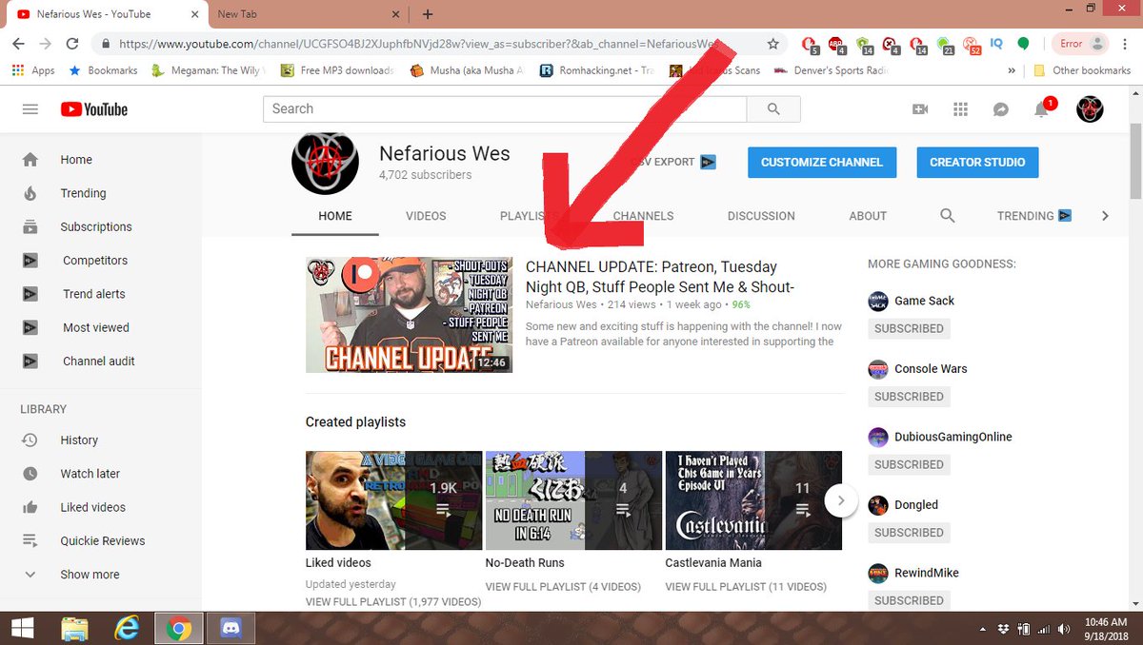Go back in the browser
The height and width of the screenshot is (645, 1143).
(x=18, y=44)
